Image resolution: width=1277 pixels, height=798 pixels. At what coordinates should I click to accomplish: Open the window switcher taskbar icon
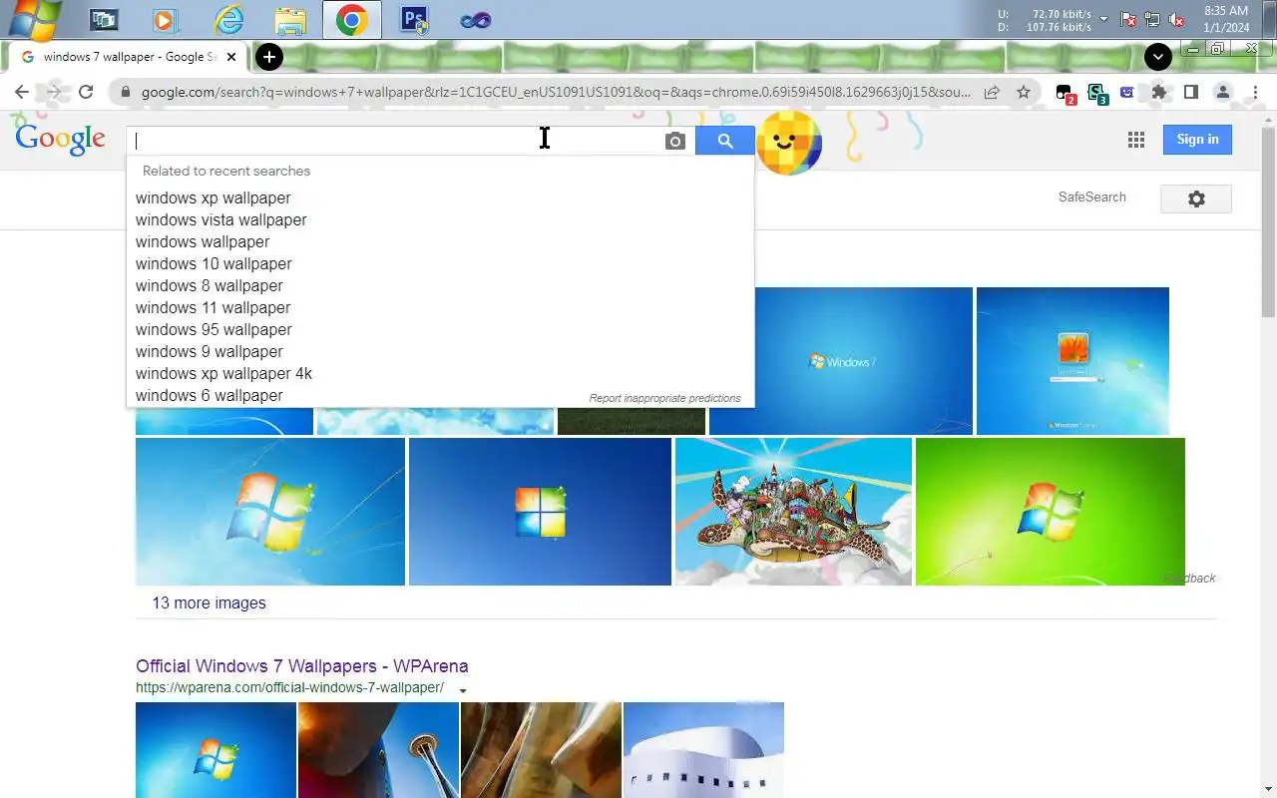click(103, 19)
